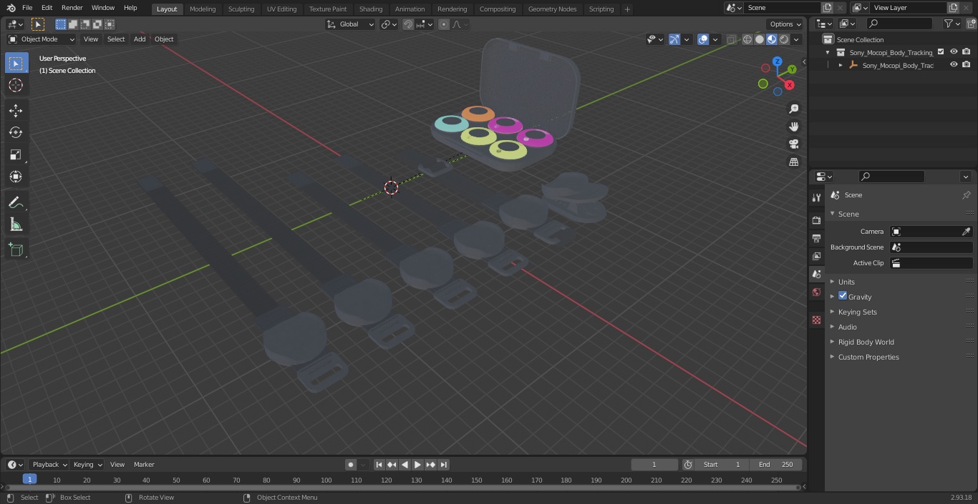978x504 pixels.
Task: Open the Render properties tab
Action: pyautogui.click(x=816, y=220)
